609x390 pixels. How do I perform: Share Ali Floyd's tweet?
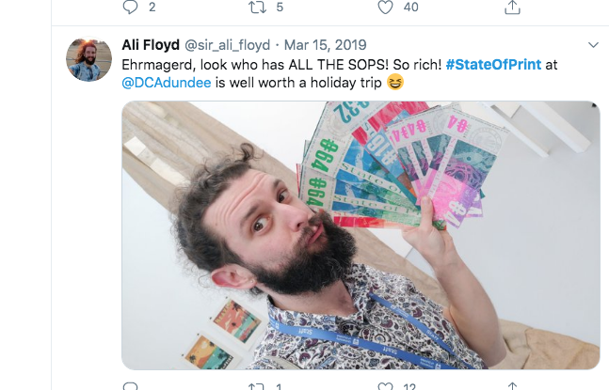pyautogui.click(x=512, y=385)
